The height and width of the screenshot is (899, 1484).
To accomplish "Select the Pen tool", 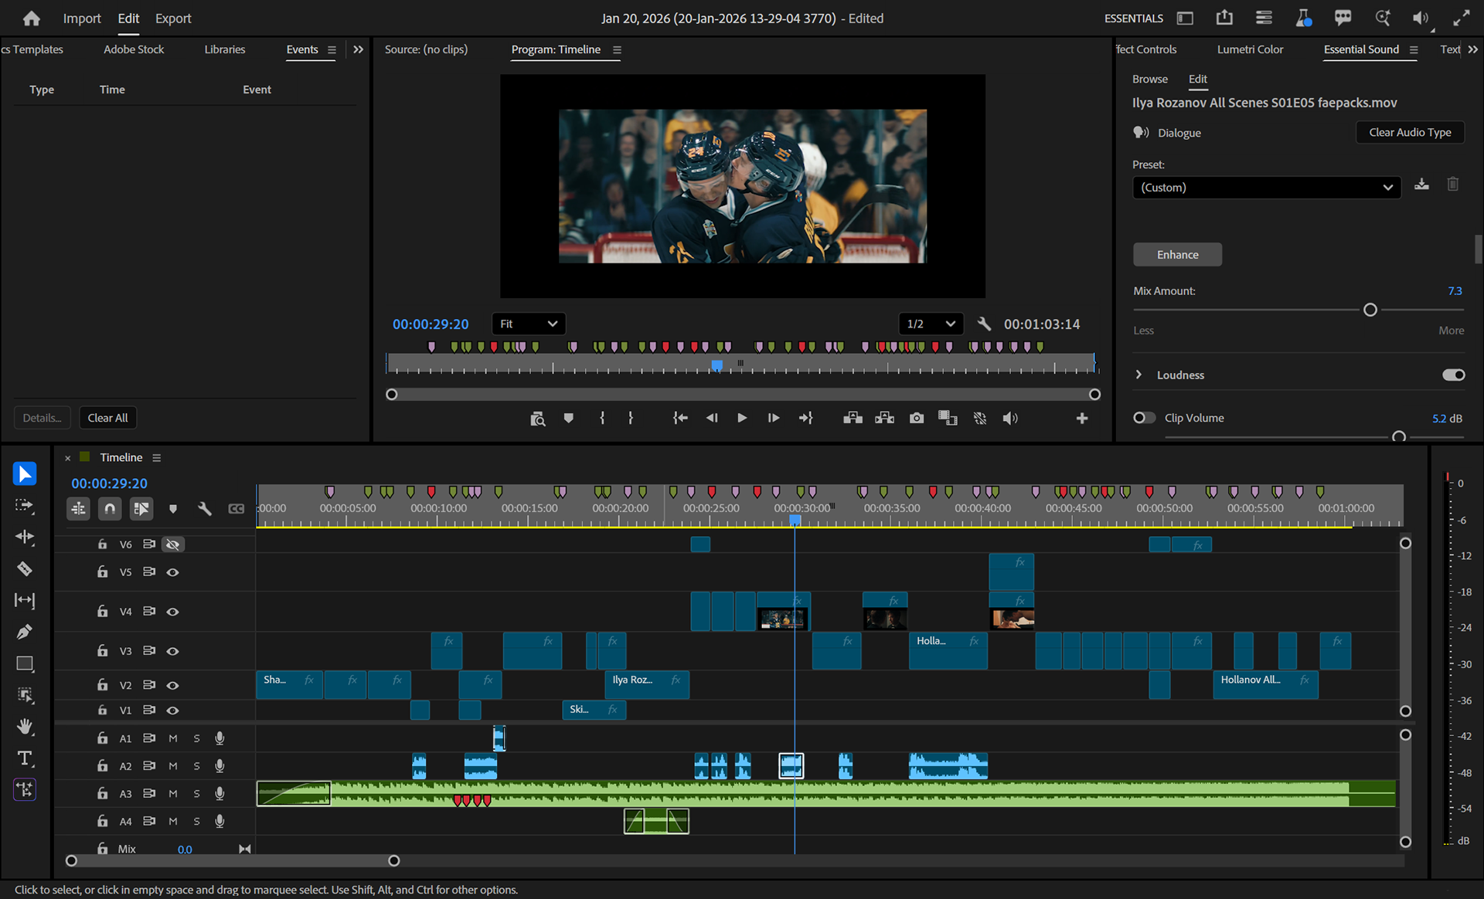I will [25, 632].
